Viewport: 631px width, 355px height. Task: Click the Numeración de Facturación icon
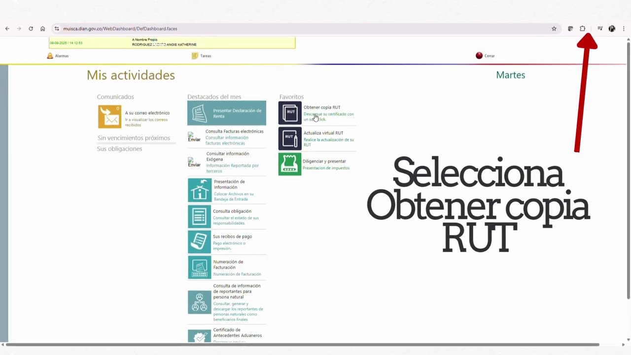tap(200, 268)
